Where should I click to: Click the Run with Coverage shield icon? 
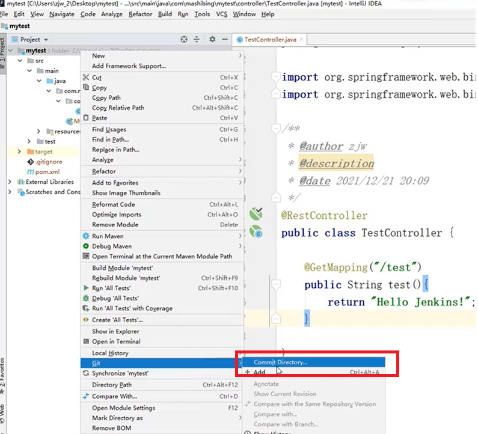pyautogui.click(x=86, y=308)
